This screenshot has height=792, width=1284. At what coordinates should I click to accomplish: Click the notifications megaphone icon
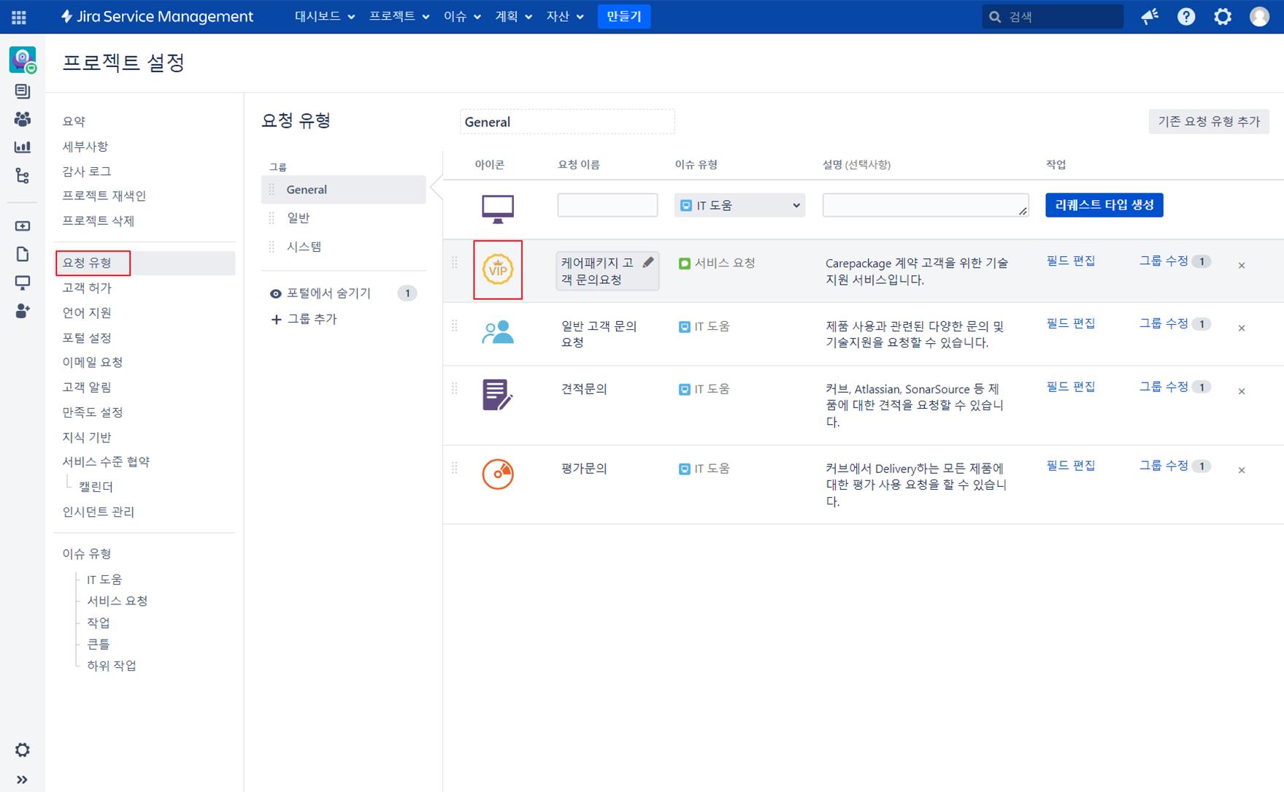click(x=1150, y=17)
